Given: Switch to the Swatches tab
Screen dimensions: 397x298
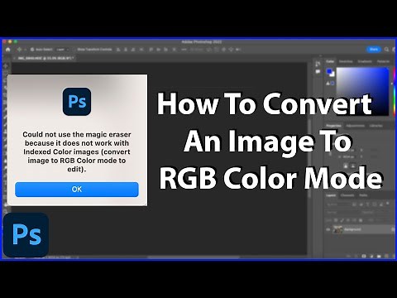Looking at the screenshot, I should 346,61.
